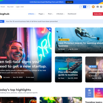
Task: Open the Facebook icon in the top bar
Action: [98, 7]
